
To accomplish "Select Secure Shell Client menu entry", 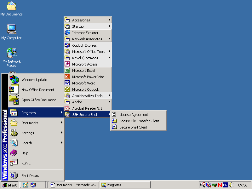I will pyautogui.click(x=133, y=127).
